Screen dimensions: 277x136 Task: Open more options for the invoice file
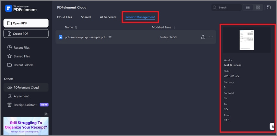[211, 37]
